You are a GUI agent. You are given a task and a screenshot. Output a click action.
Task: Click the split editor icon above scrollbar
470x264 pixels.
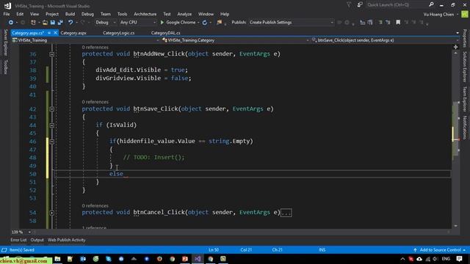pos(455,47)
